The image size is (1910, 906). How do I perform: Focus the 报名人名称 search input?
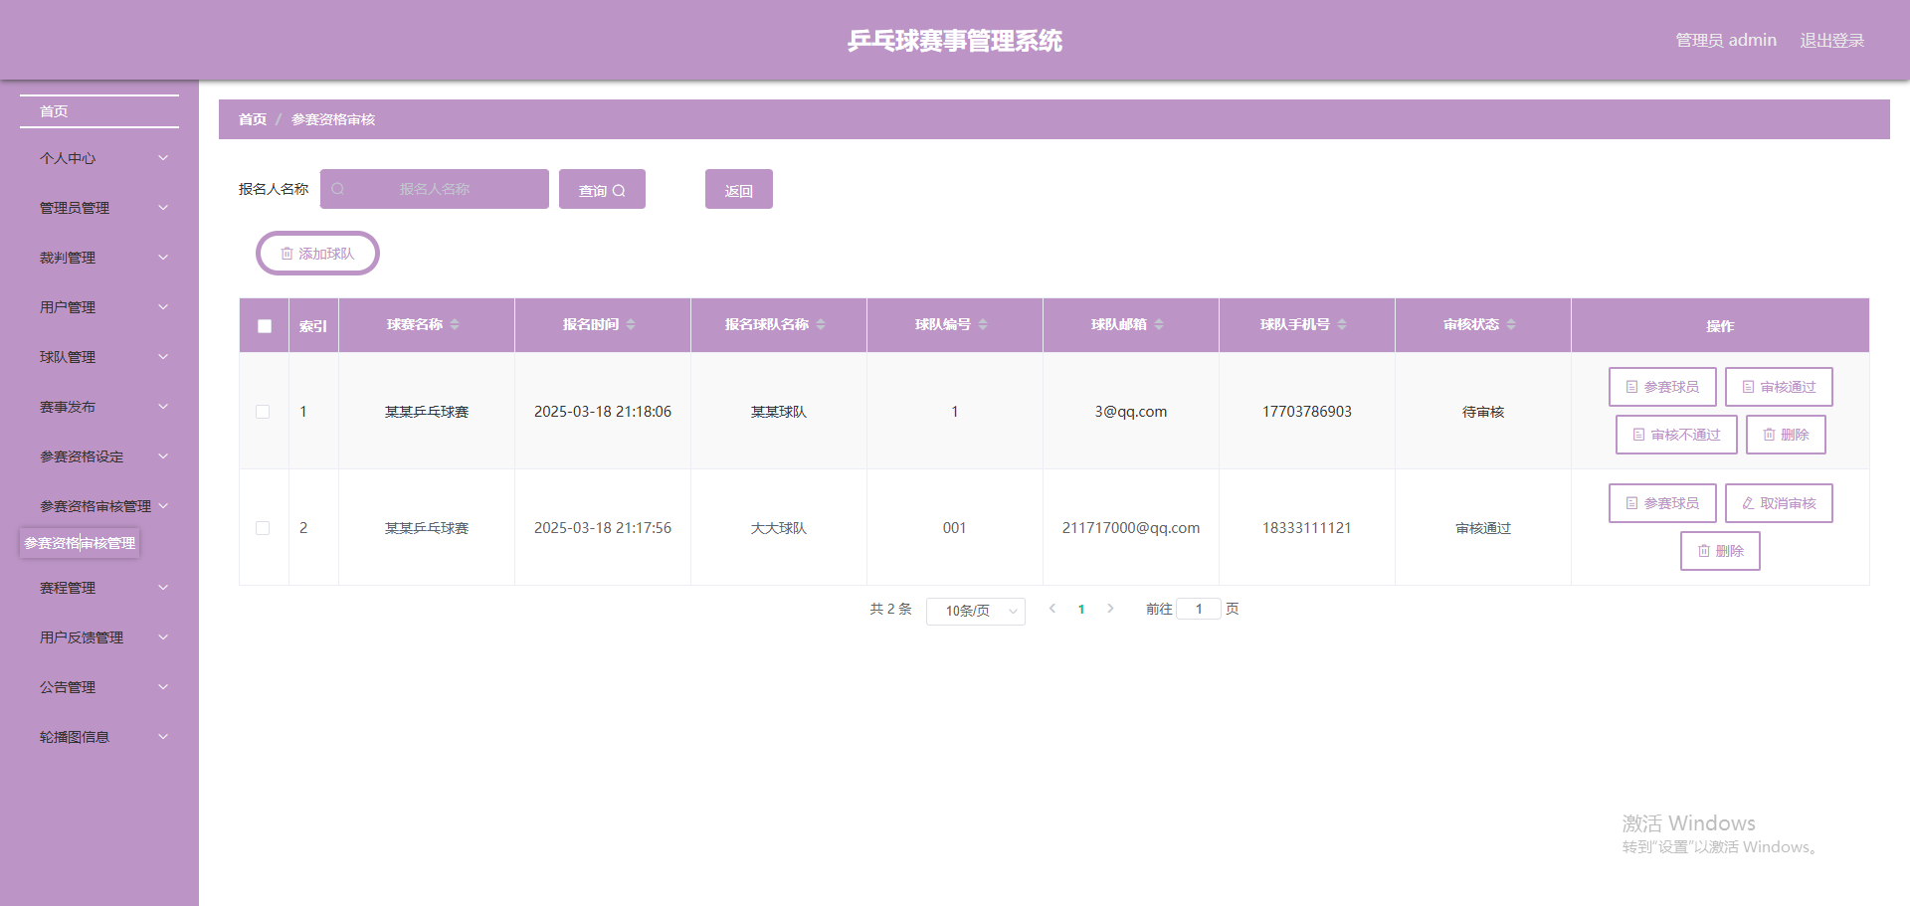point(435,189)
